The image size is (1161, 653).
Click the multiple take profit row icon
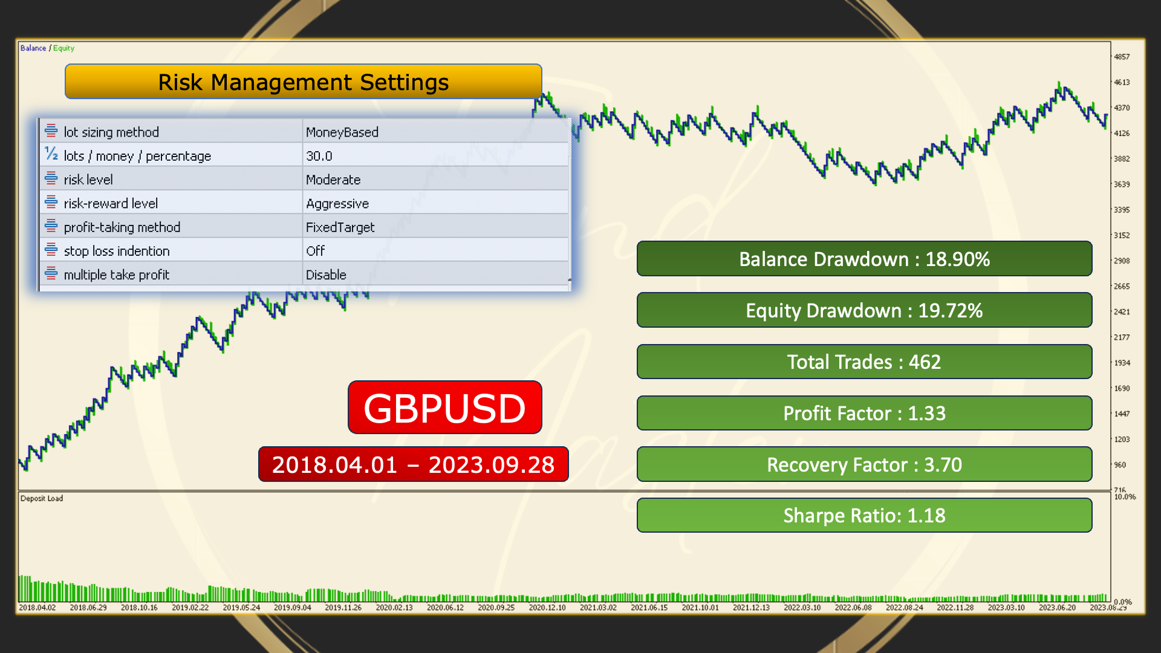point(51,274)
